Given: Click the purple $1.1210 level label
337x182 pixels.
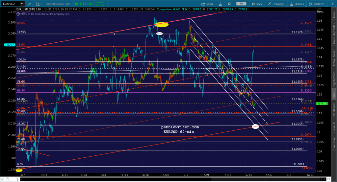Looking at the screenshot, I should [x=306, y=91].
